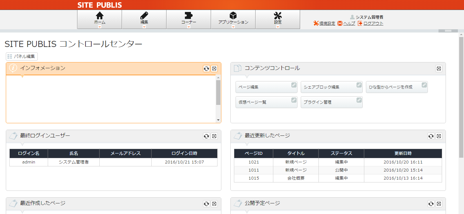The height and width of the screenshot is (214, 464).
Task: Refresh the 最終ログインユーザー panel
Action: click(207, 136)
